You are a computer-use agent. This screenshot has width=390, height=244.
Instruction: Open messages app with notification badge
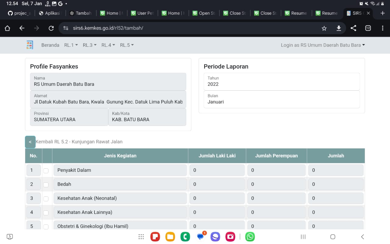point(200,236)
